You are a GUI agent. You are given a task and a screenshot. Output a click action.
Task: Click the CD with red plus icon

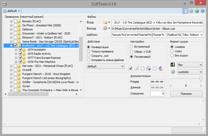(149, 68)
